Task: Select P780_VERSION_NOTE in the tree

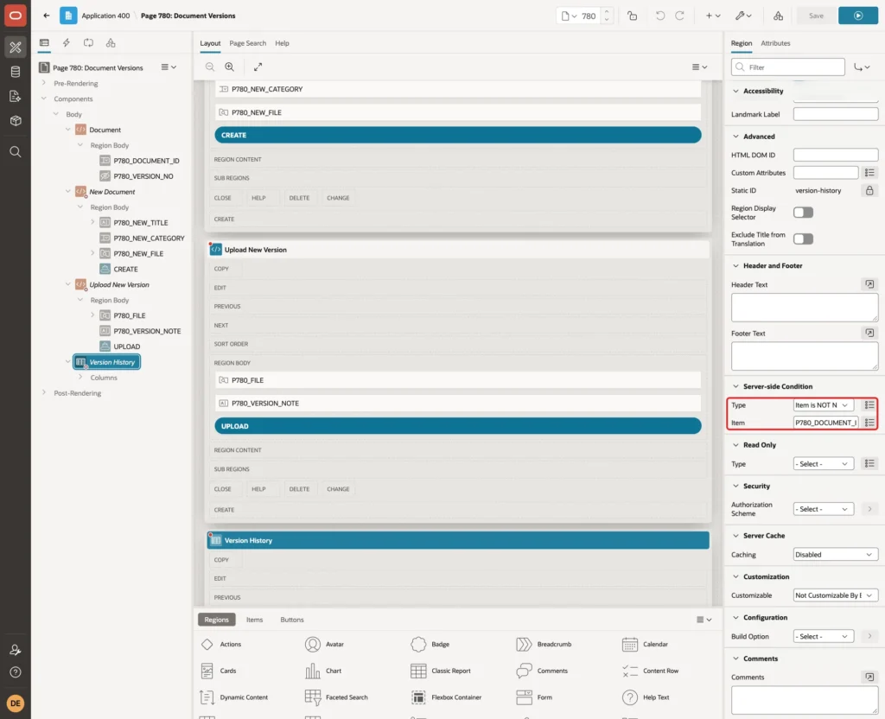Action: click(x=147, y=331)
